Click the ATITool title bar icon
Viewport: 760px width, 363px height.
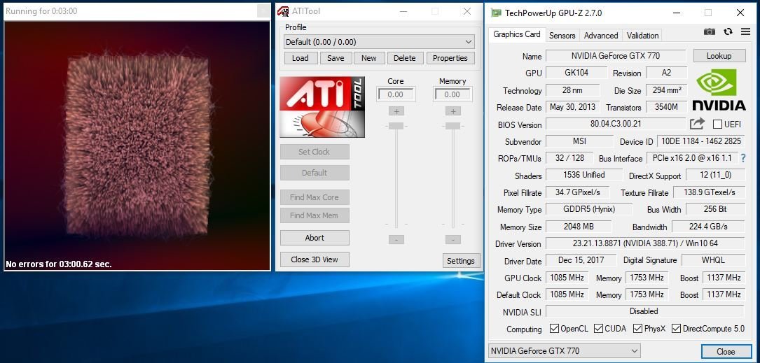[283, 11]
